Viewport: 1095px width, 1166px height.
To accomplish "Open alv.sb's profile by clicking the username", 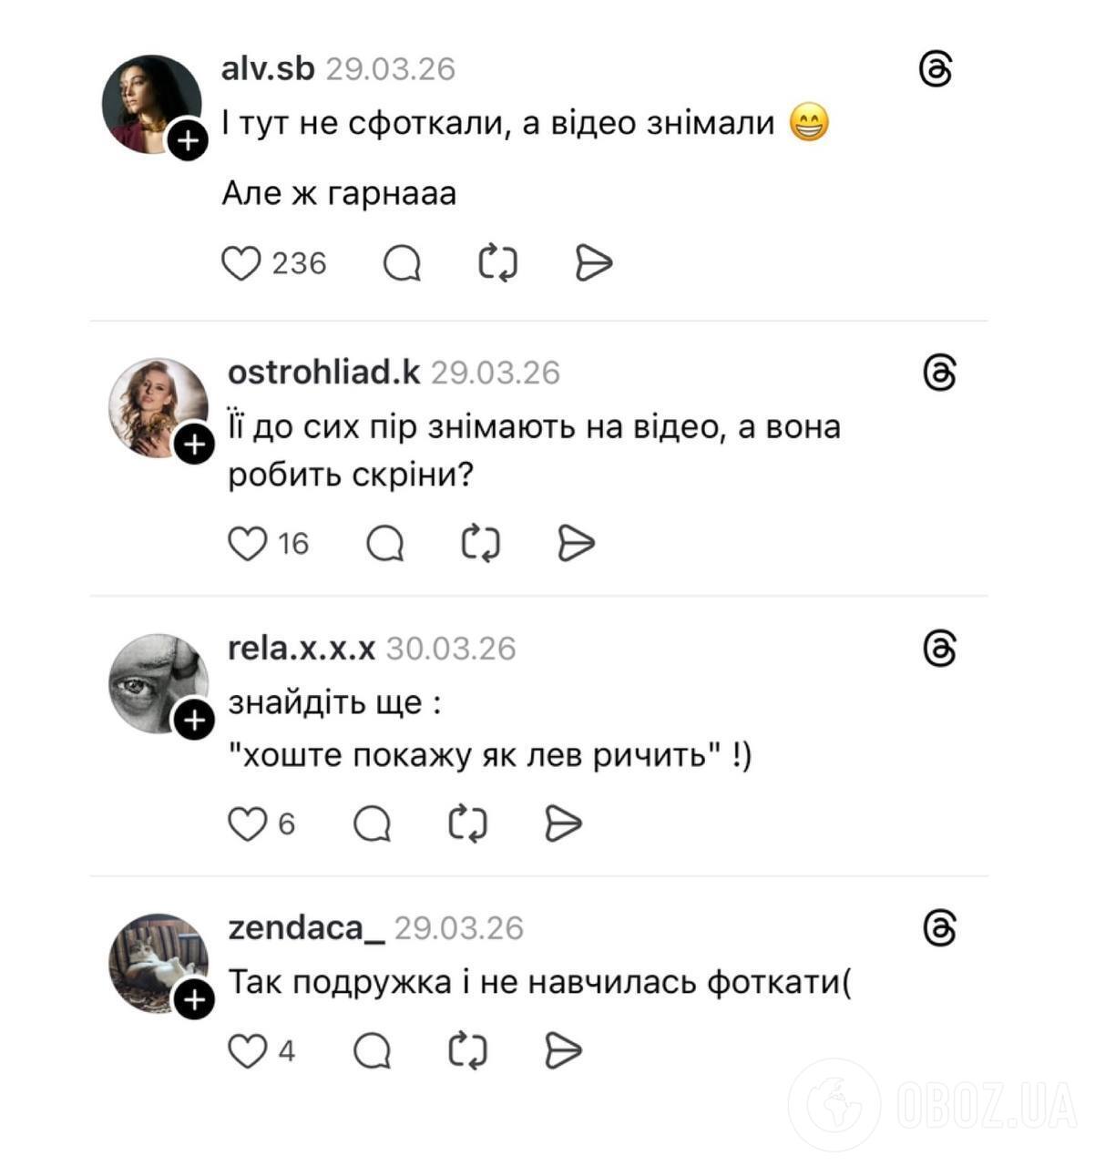I will click(x=268, y=67).
